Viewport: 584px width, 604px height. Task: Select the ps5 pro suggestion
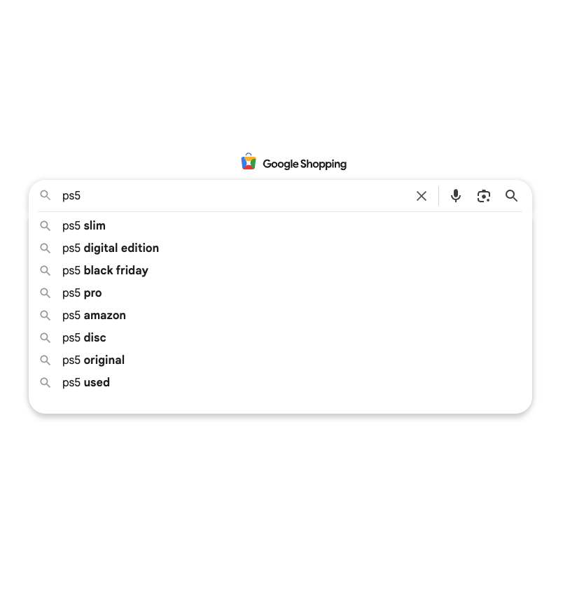(82, 293)
